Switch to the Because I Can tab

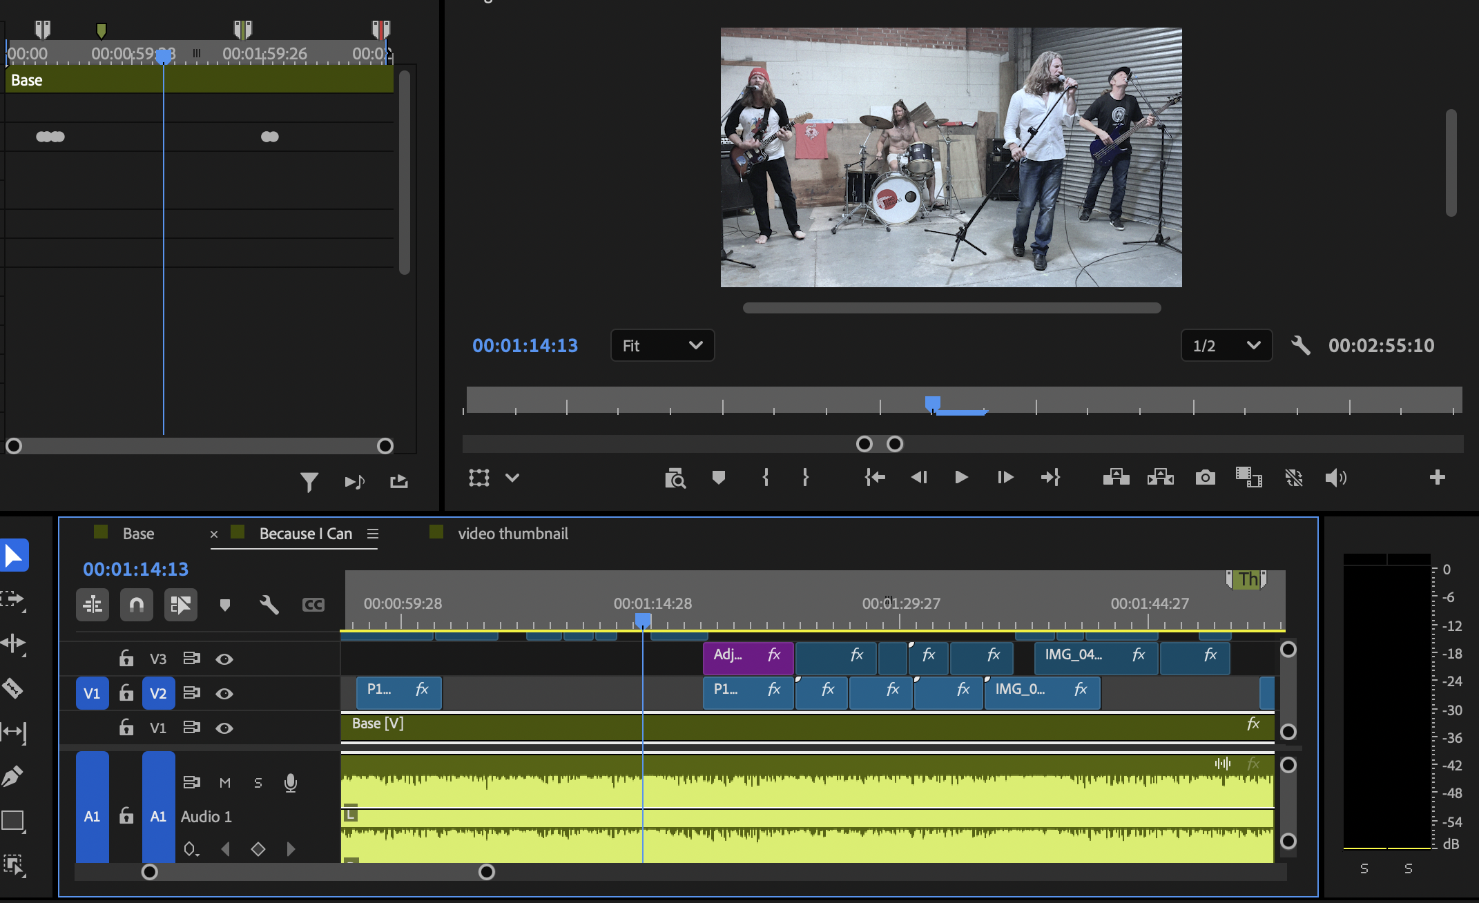[306, 534]
